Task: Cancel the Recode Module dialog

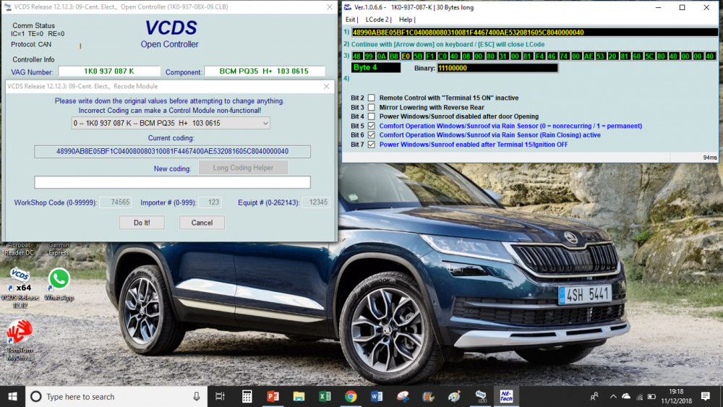Action: (202, 223)
